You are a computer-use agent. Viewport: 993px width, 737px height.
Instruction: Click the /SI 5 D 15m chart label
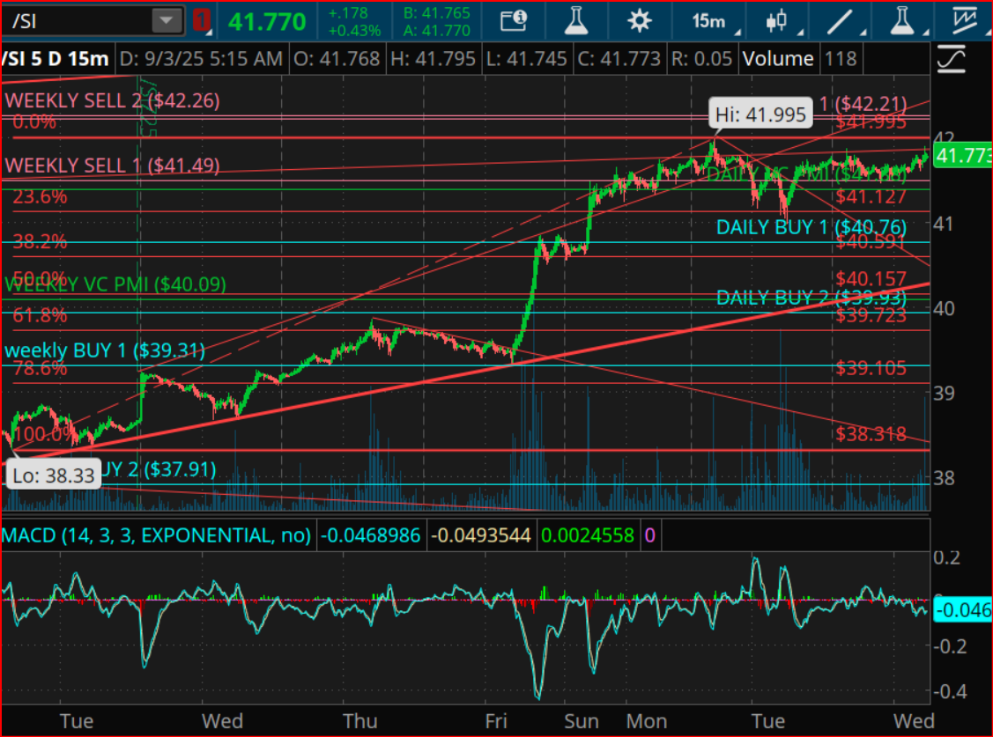pyautogui.click(x=56, y=59)
